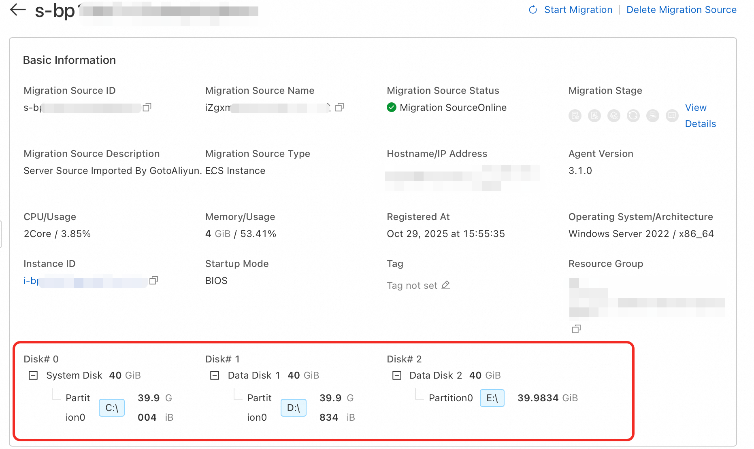
Task: Click the Start Migration link
Action: tap(578, 10)
